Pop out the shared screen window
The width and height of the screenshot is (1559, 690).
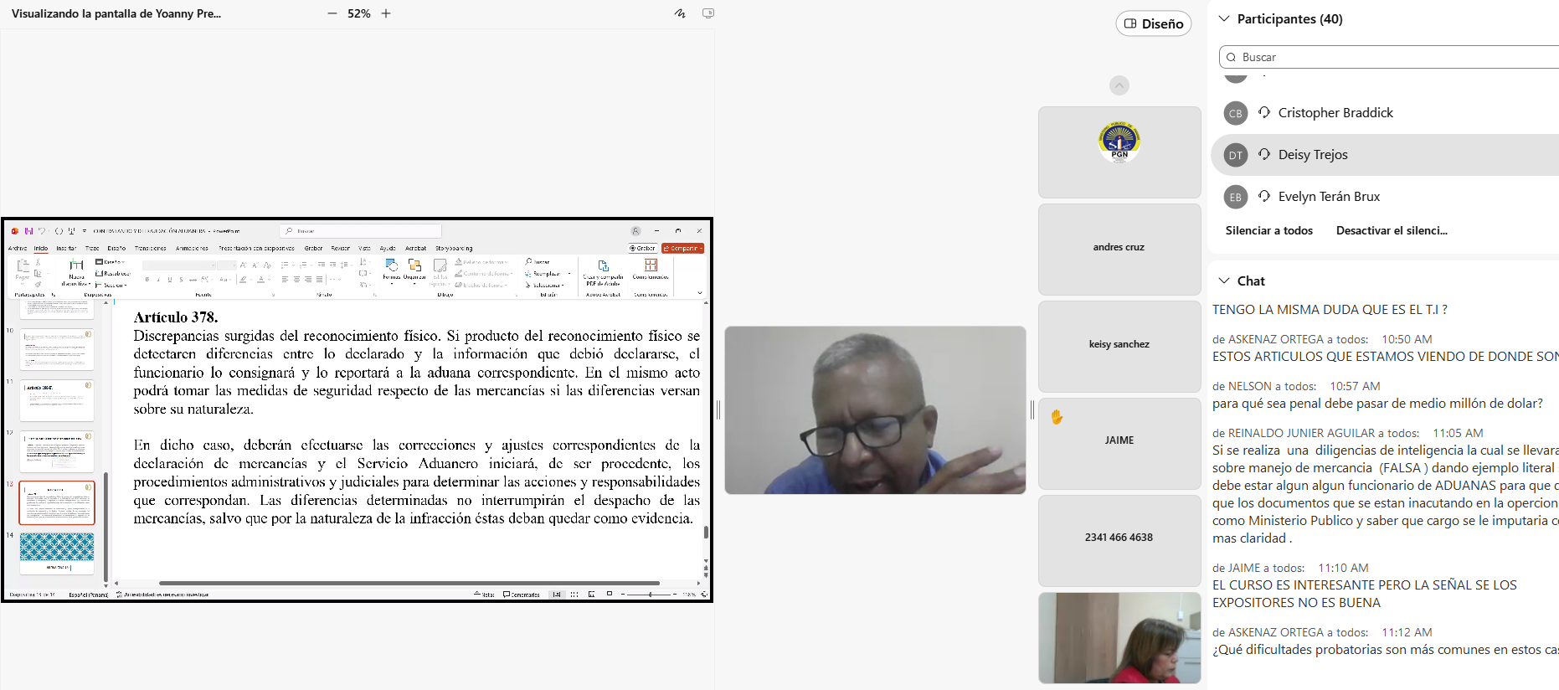pos(708,13)
